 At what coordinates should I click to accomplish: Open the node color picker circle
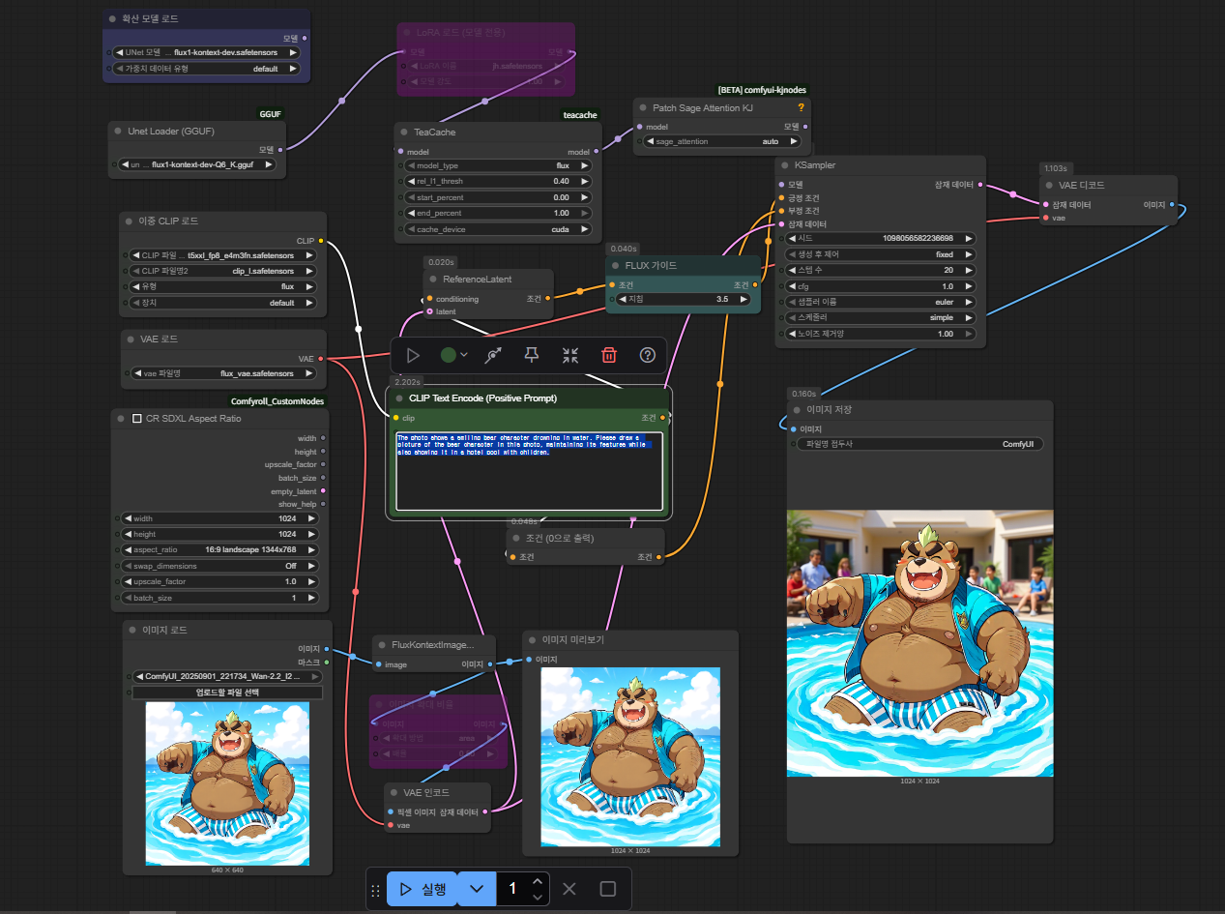point(448,355)
